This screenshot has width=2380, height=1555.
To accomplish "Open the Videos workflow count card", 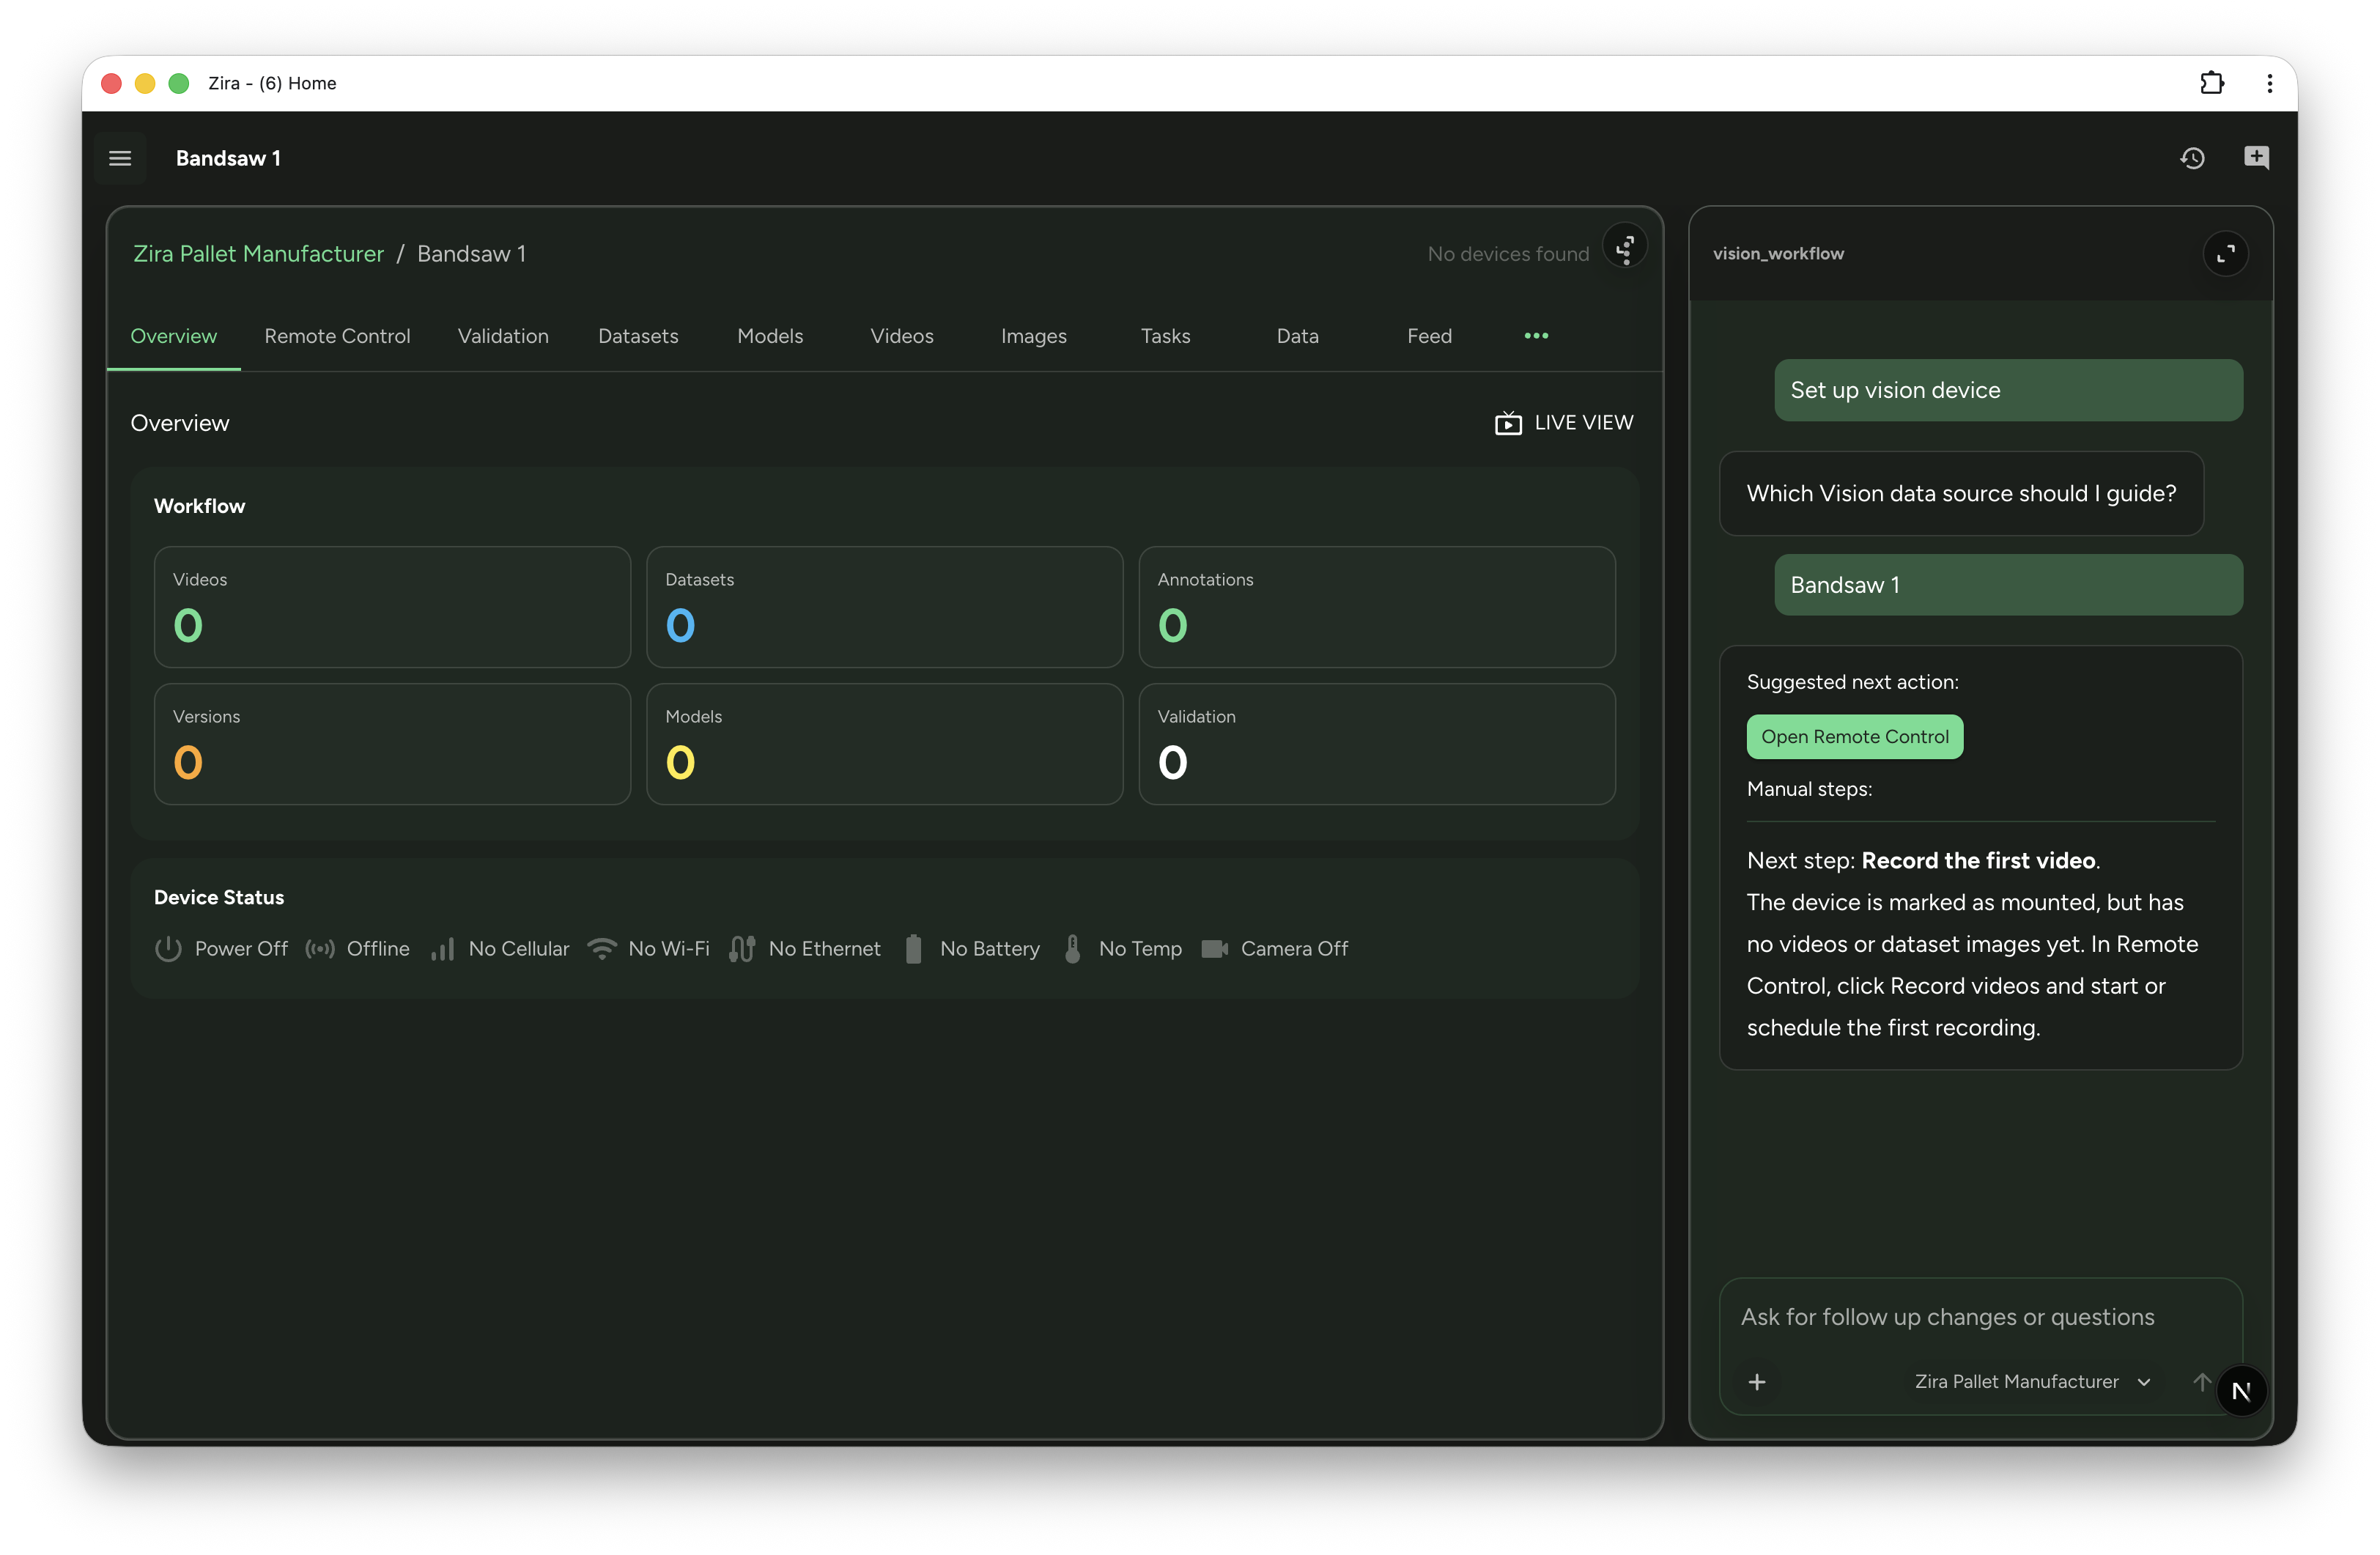I will tap(392, 607).
